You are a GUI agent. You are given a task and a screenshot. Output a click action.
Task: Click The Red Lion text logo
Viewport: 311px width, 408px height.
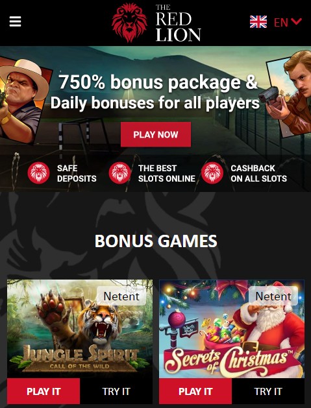click(x=178, y=23)
